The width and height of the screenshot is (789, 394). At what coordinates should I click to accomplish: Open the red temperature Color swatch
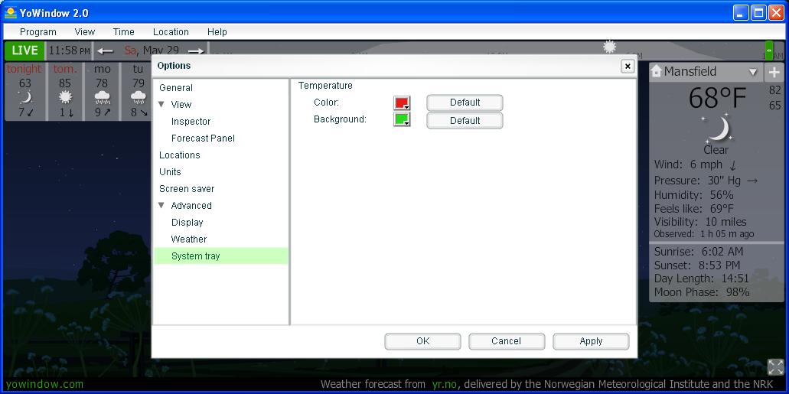(402, 103)
